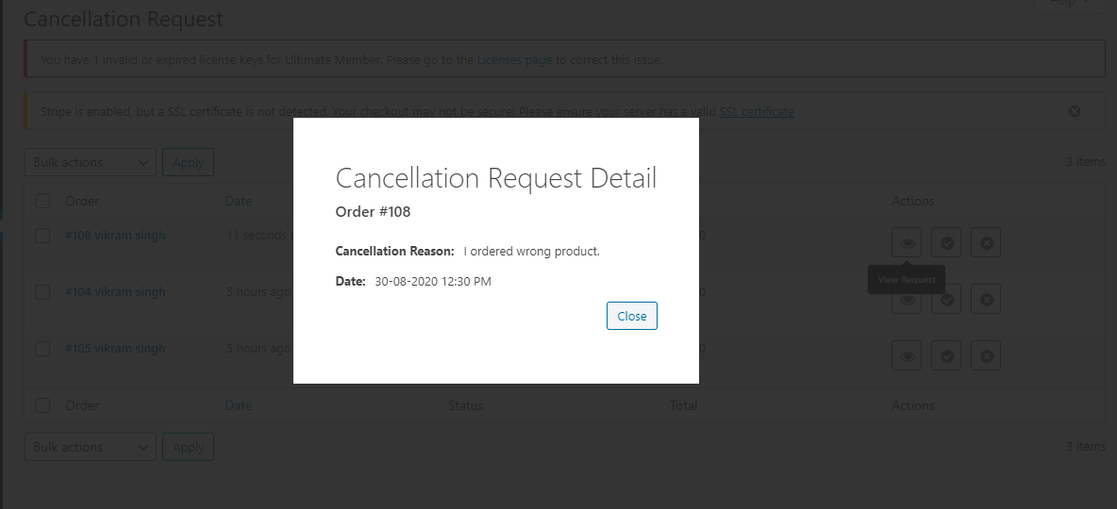Screen dimensions: 1117x509
Task: Approve cancellation request for order #108
Action: pyautogui.click(x=947, y=243)
